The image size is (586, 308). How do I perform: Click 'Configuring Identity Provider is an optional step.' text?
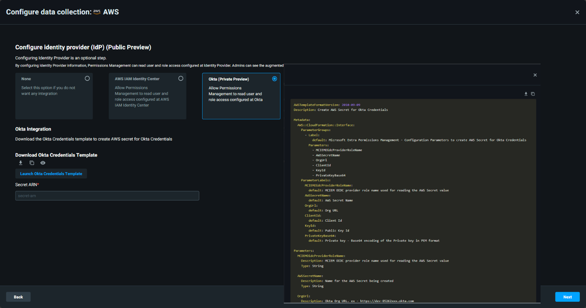point(61,58)
